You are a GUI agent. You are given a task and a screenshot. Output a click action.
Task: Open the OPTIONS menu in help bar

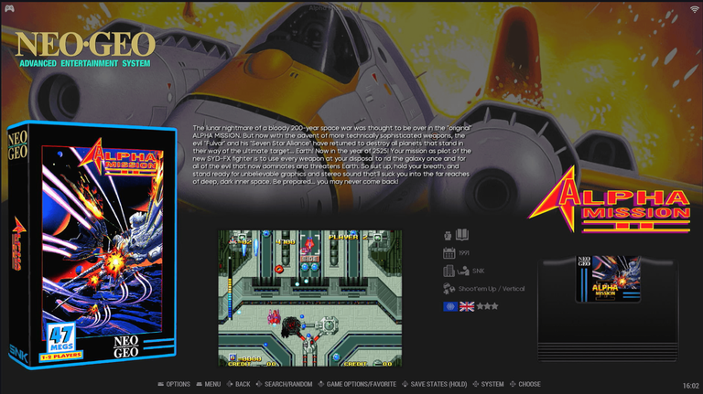pos(172,384)
